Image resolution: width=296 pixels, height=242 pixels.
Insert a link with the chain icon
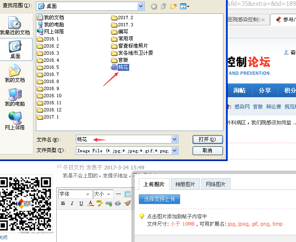[108, 204]
